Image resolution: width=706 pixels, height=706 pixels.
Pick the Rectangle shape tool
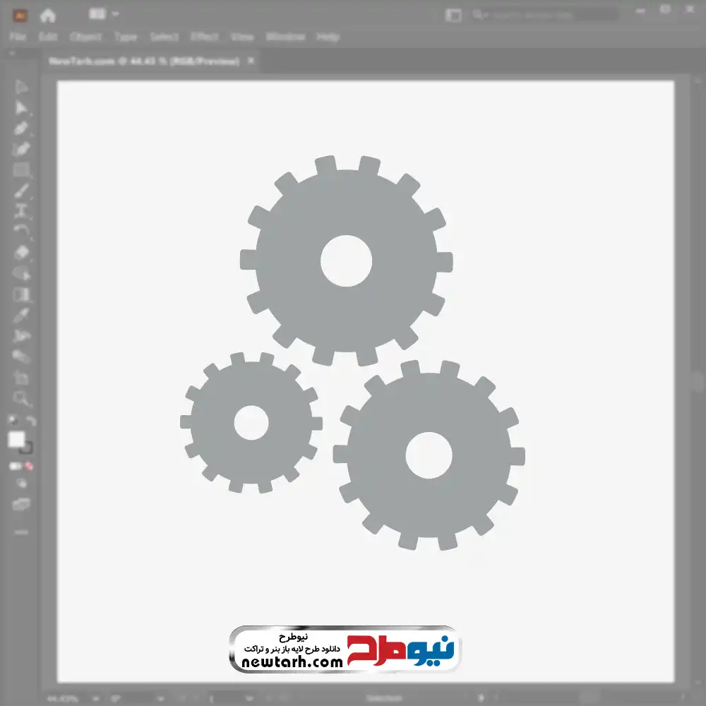pos(21,169)
